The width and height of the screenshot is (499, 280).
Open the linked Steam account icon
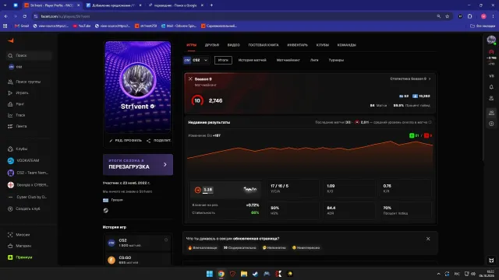(106, 211)
